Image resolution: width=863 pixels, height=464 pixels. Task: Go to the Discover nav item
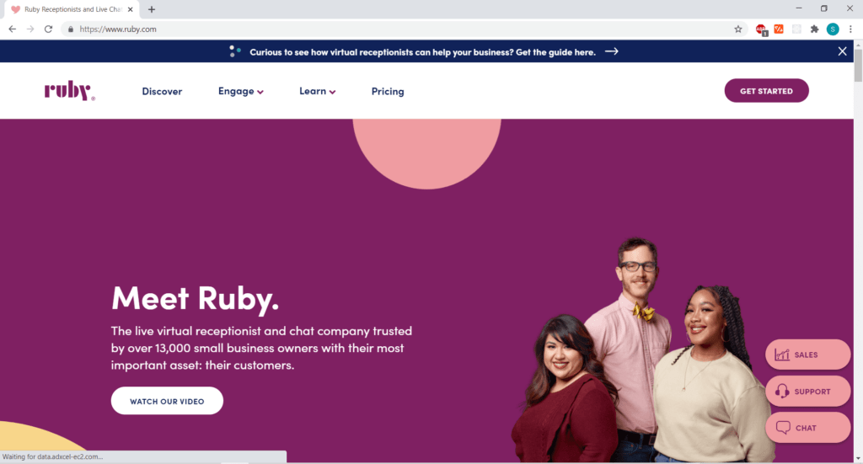point(162,91)
